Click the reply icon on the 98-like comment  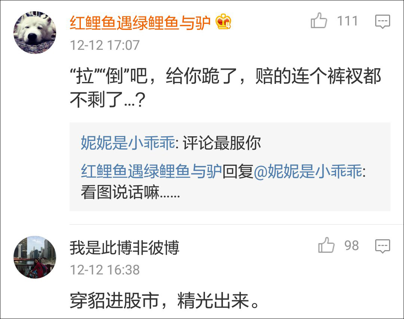click(382, 246)
